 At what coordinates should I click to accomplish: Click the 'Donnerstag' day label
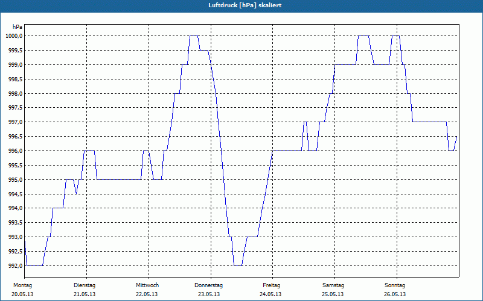(208, 285)
